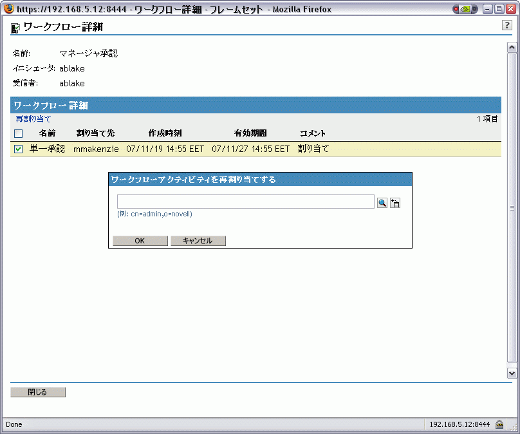This screenshot has height=434, width=520.
Task: Click the 07/11/27 14:55 EET expiry time
Action: click(x=251, y=149)
